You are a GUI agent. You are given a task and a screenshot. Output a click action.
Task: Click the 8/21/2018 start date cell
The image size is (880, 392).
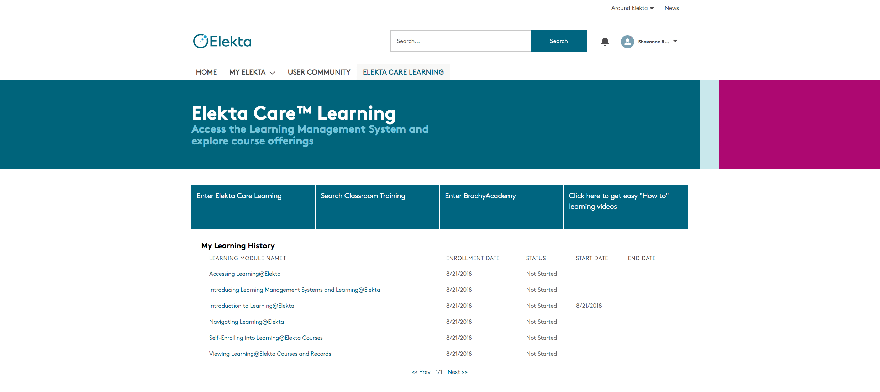[x=589, y=306]
